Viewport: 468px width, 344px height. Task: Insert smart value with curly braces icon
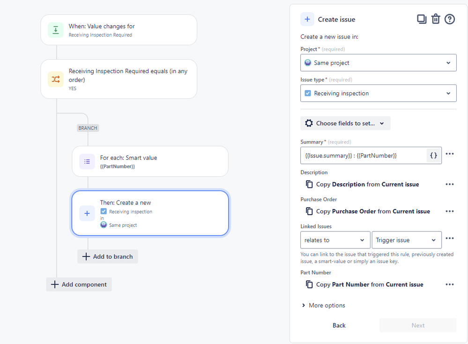433,155
